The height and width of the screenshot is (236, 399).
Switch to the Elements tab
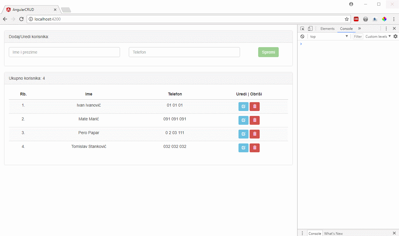click(327, 29)
